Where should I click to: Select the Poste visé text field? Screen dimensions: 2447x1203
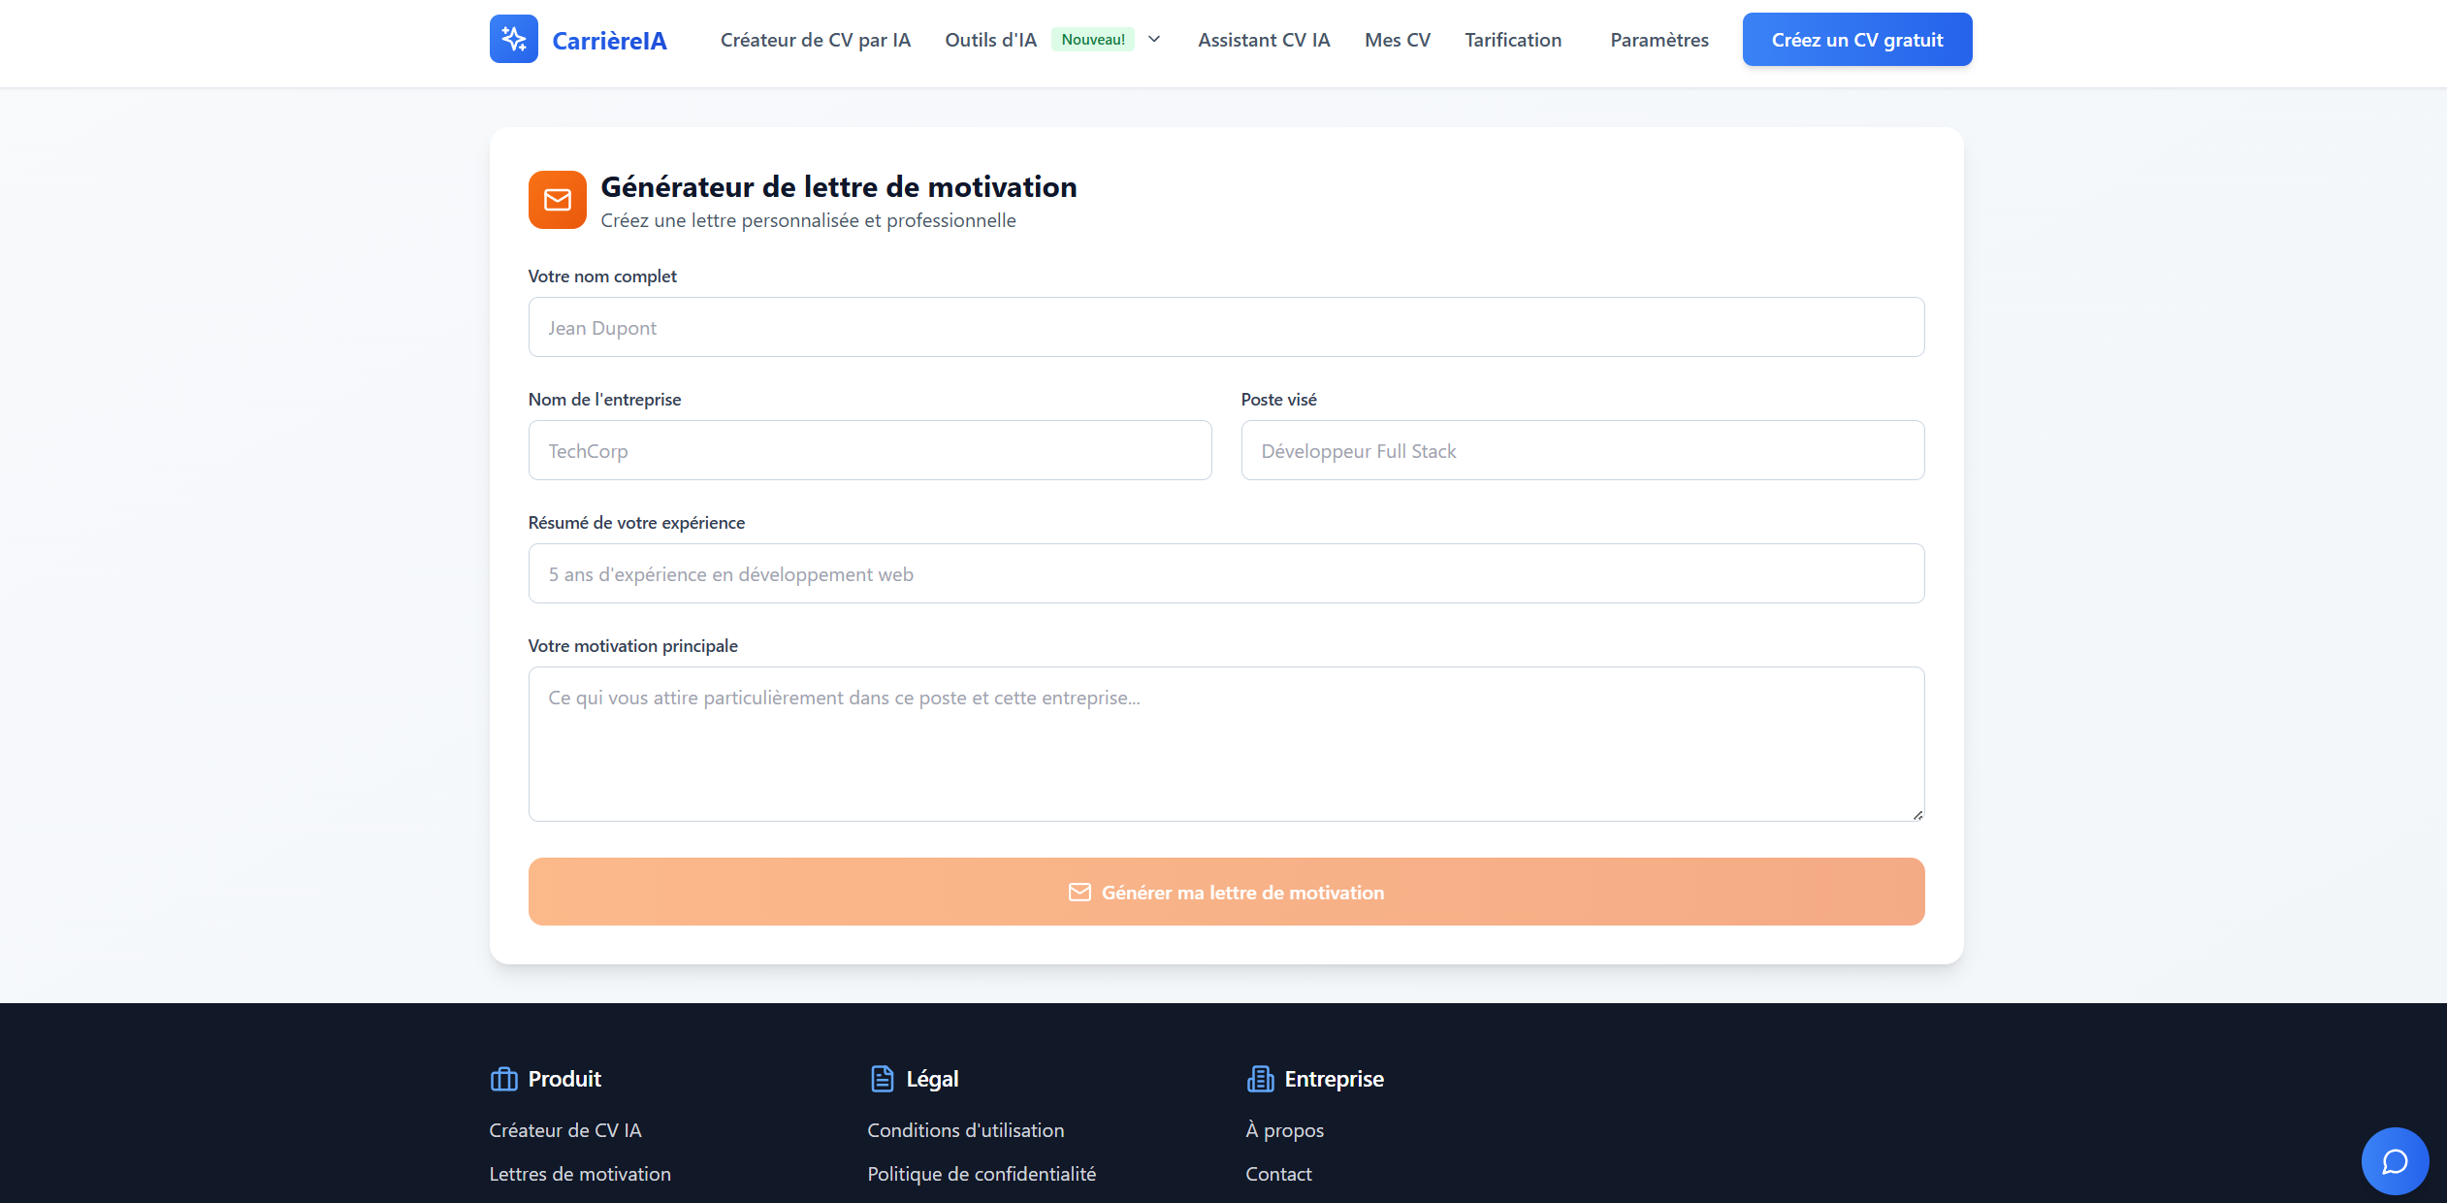click(1582, 450)
